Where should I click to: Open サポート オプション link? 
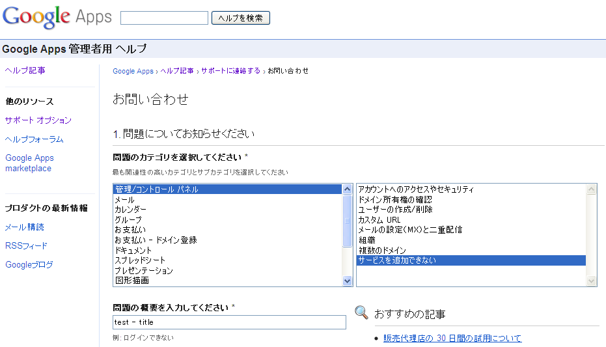38,120
